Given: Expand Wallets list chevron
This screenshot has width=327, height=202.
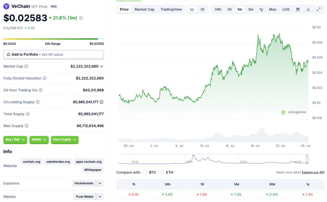Looking at the screenshot, I should click(100, 197).
